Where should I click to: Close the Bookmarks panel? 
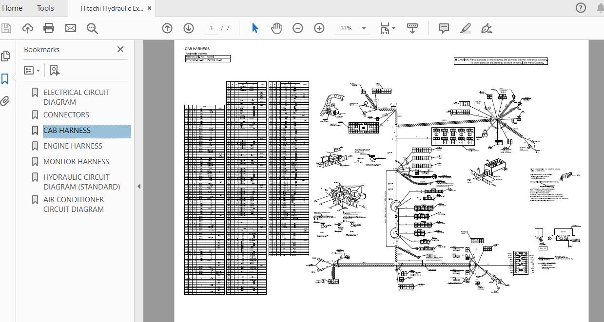tap(120, 49)
